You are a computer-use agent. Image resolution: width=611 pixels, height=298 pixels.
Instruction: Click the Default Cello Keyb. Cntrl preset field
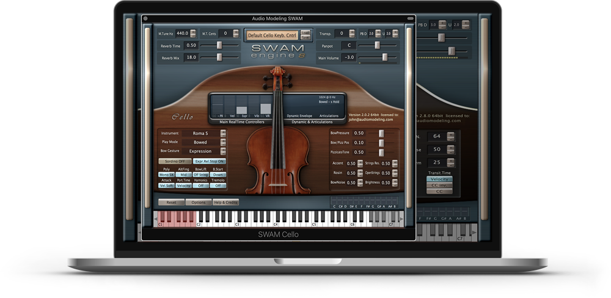(x=273, y=35)
